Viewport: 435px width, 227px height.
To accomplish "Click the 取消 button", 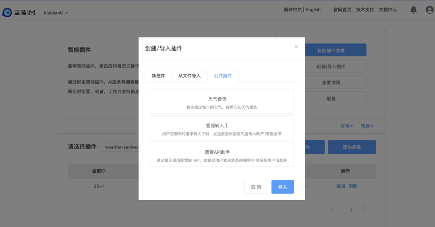I will click(x=256, y=187).
